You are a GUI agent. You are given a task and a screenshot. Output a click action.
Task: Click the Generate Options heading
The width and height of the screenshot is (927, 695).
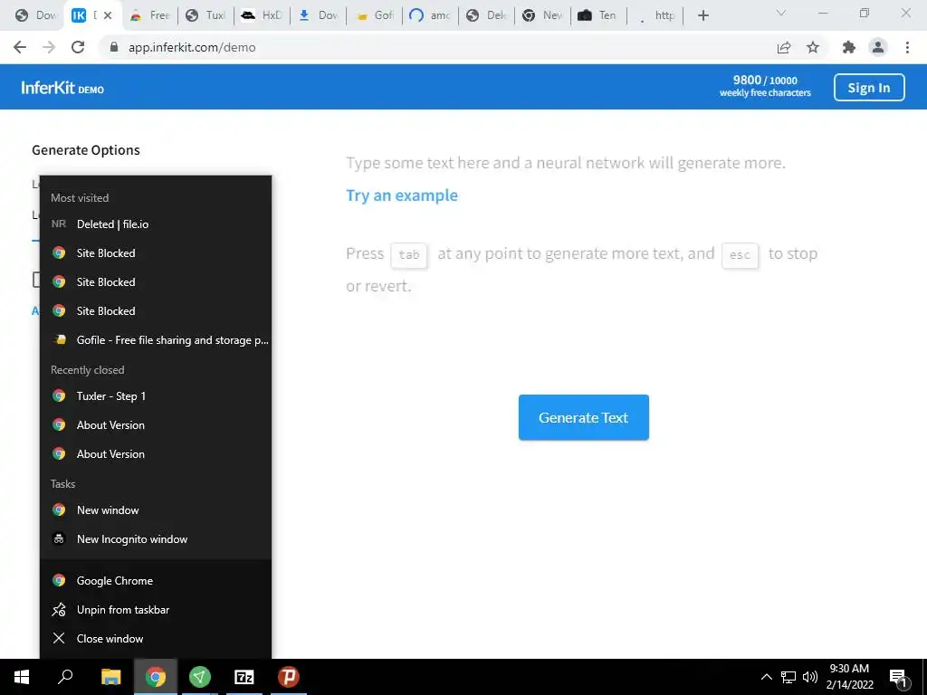pyautogui.click(x=86, y=150)
